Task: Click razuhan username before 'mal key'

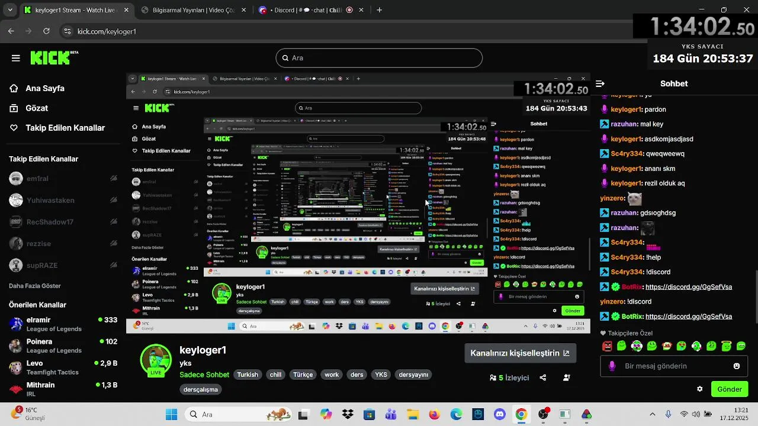Action: (624, 124)
